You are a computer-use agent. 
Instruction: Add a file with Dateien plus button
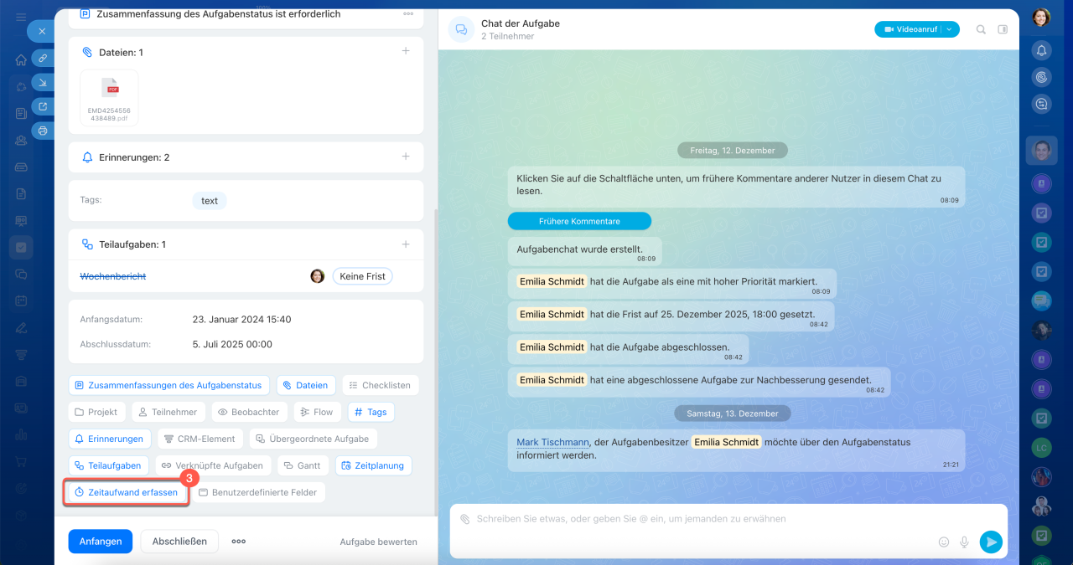[x=406, y=51]
